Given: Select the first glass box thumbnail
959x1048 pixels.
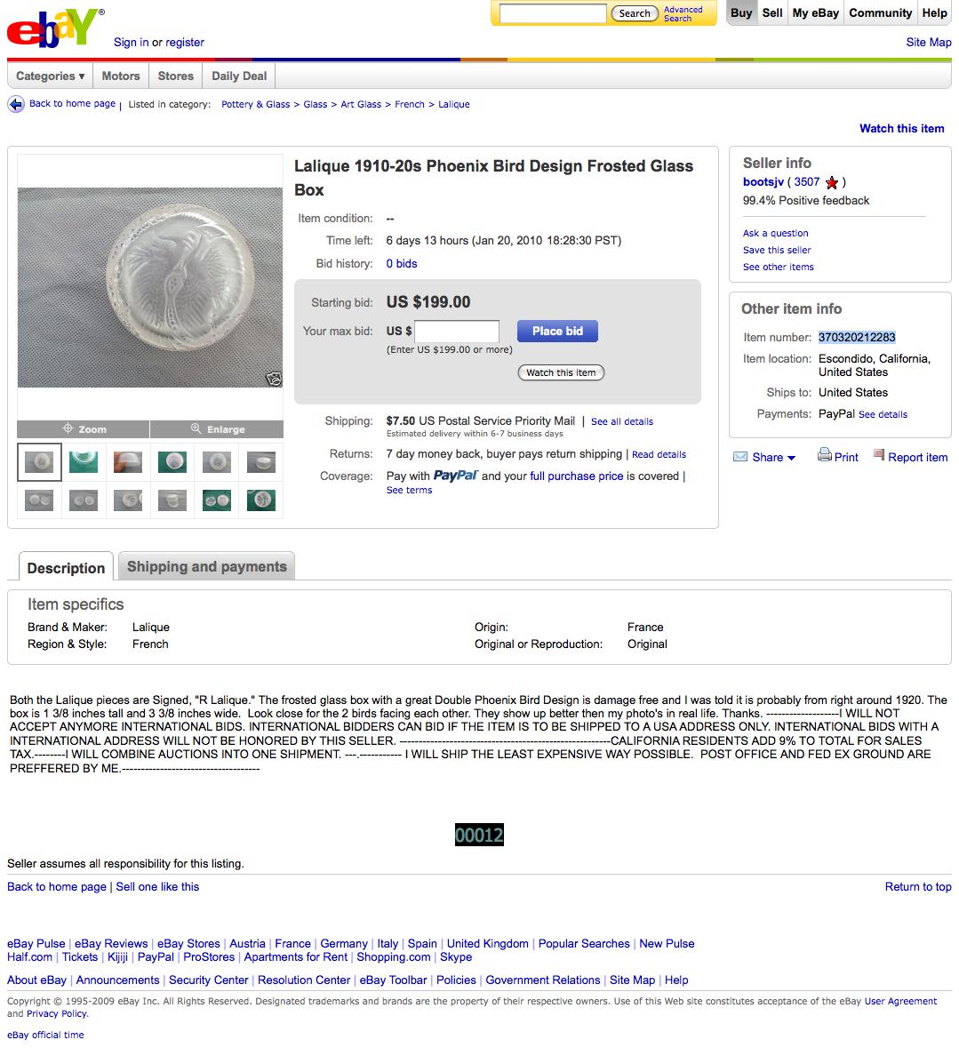Looking at the screenshot, I should click(x=39, y=462).
